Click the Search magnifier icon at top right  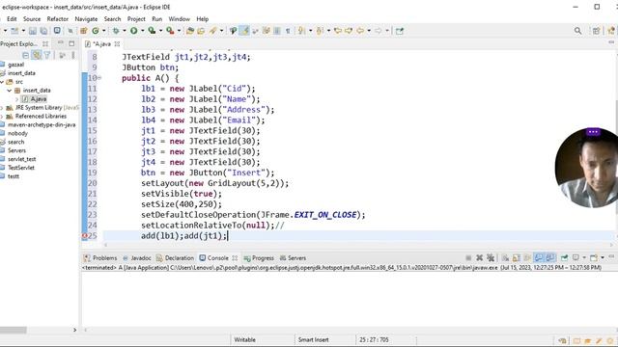click(577, 31)
